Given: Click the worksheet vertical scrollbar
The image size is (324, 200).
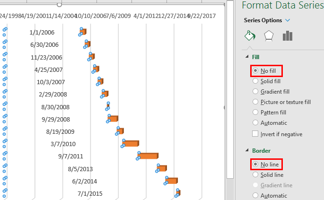Looking at the screenshot, I should pos(230,89).
